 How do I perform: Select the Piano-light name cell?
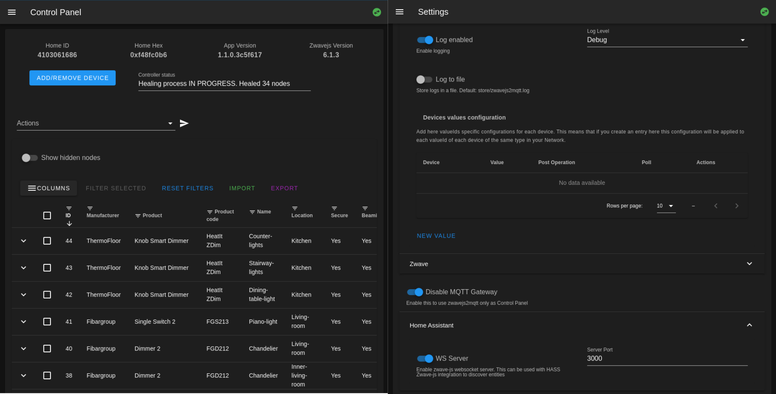pos(263,321)
